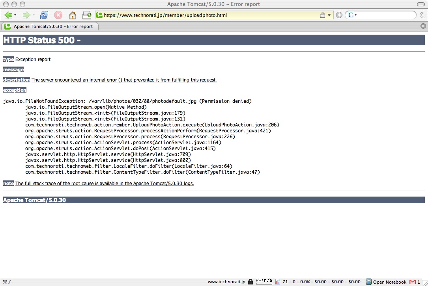Click the Apache Tomcat/5.0.30 footer banner
The image size is (428, 286).
(214, 200)
